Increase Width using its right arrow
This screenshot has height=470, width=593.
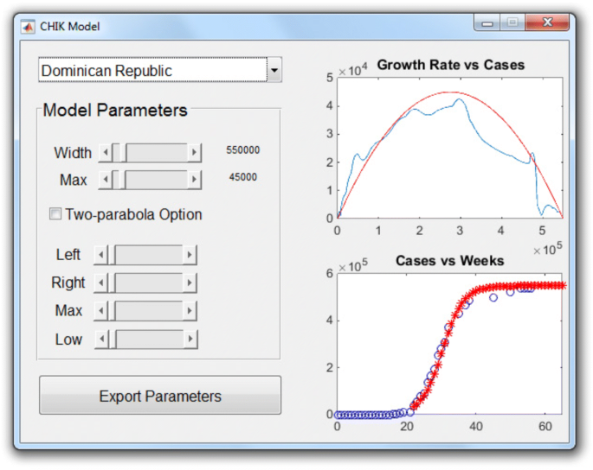(195, 153)
